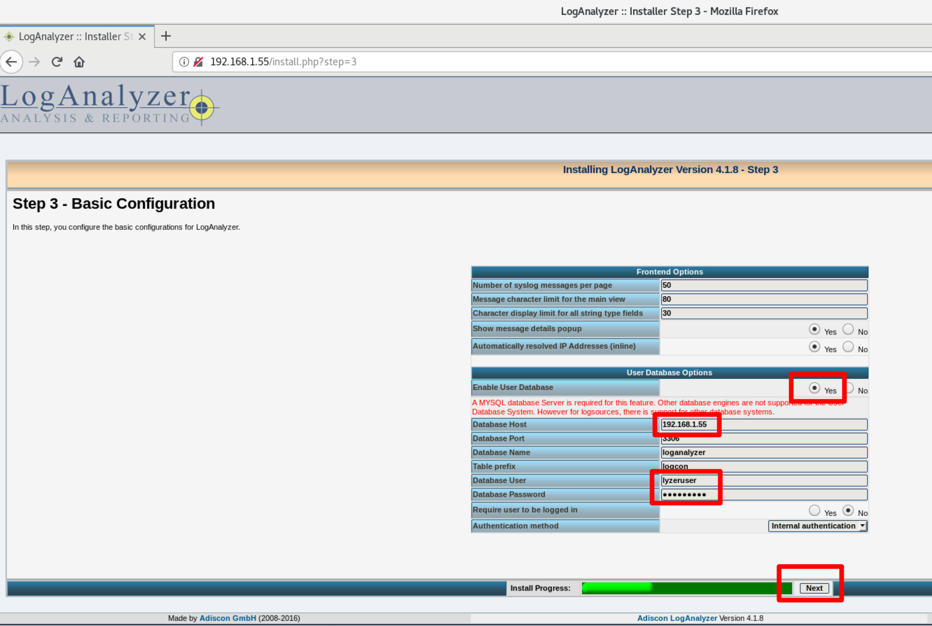Click the forward navigation arrow
The height and width of the screenshot is (626, 932).
[x=35, y=62]
